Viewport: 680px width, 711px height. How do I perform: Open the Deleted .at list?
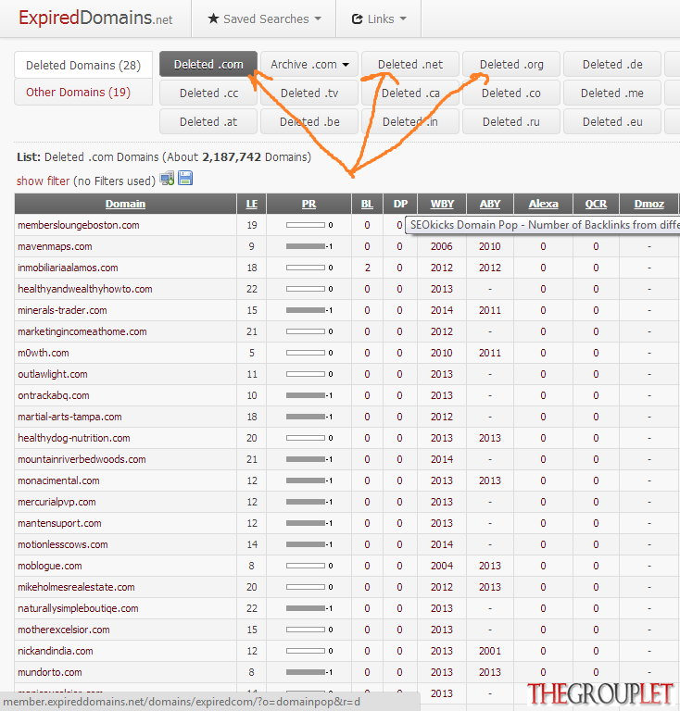[208, 121]
